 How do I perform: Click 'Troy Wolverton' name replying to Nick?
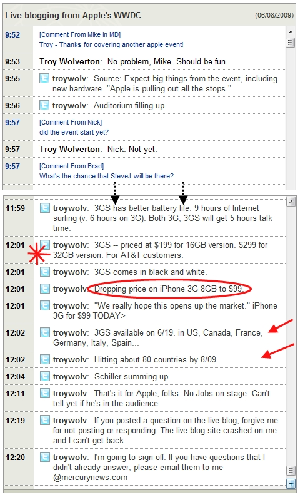[x=71, y=149]
